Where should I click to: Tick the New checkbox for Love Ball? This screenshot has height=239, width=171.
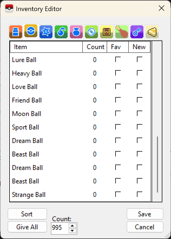(x=140, y=87)
